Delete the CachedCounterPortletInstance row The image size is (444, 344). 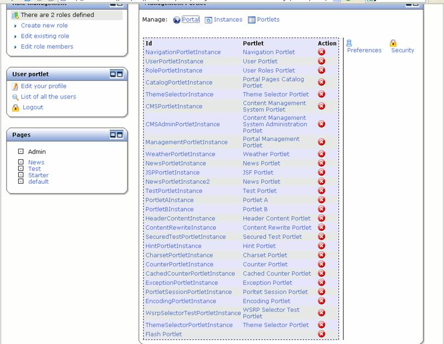(321, 273)
